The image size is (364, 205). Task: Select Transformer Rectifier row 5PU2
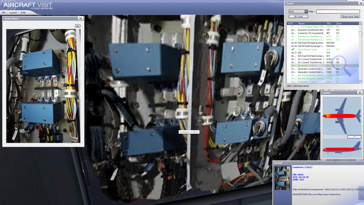[323, 40]
